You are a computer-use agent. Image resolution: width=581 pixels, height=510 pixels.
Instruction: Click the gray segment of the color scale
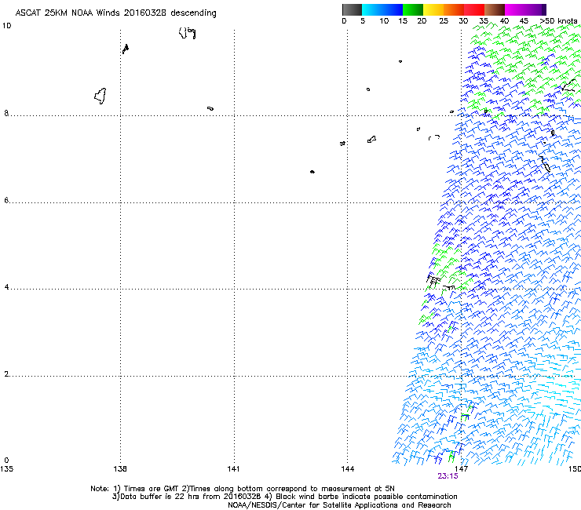coord(352,9)
